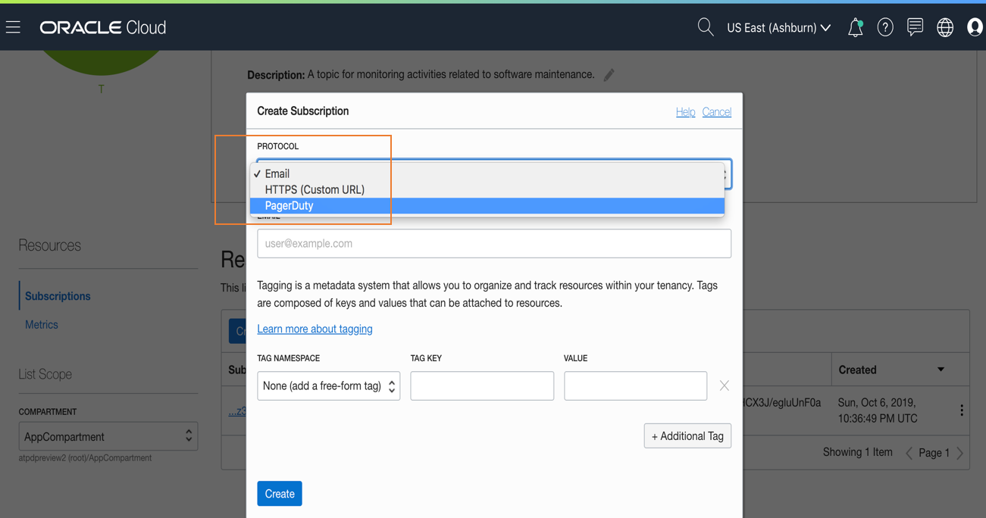Click the Additional Tag button
Image resolution: width=986 pixels, height=518 pixels.
687,436
